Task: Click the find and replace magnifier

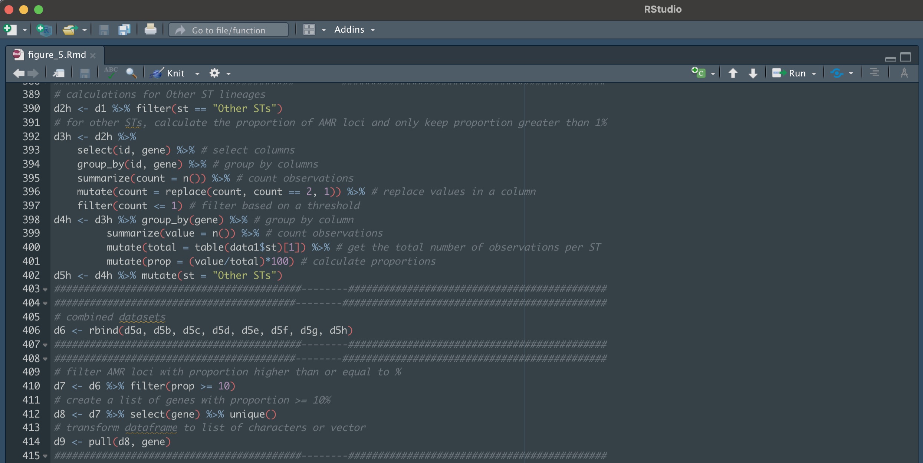Action: pyautogui.click(x=131, y=73)
